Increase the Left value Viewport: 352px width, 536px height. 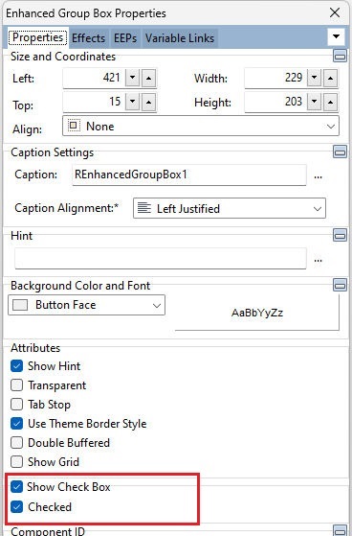point(148,79)
